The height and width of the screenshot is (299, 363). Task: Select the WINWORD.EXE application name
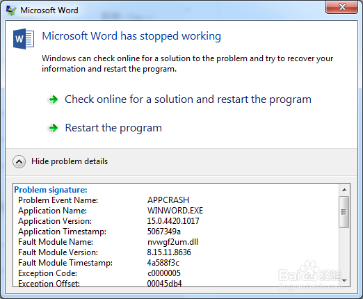(x=175, y=211)
